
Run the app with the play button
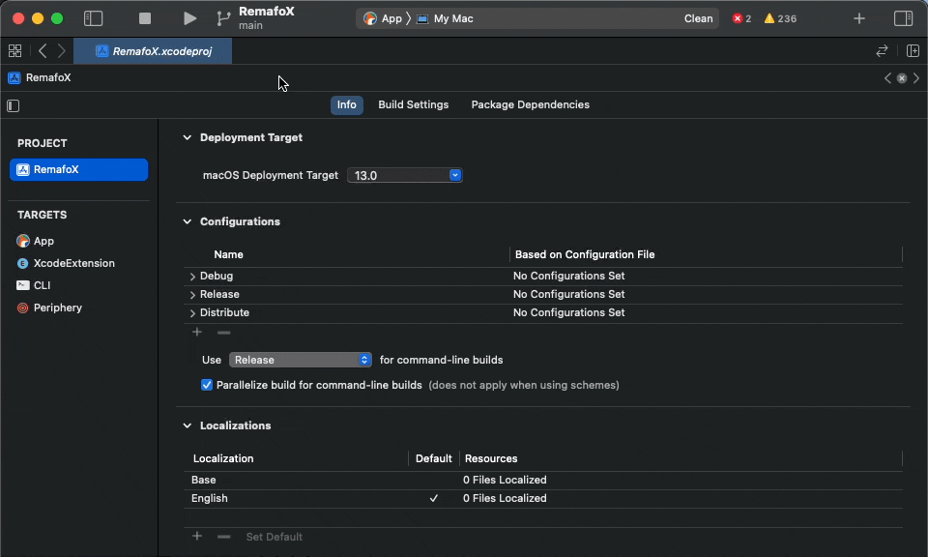pos(189,17)
